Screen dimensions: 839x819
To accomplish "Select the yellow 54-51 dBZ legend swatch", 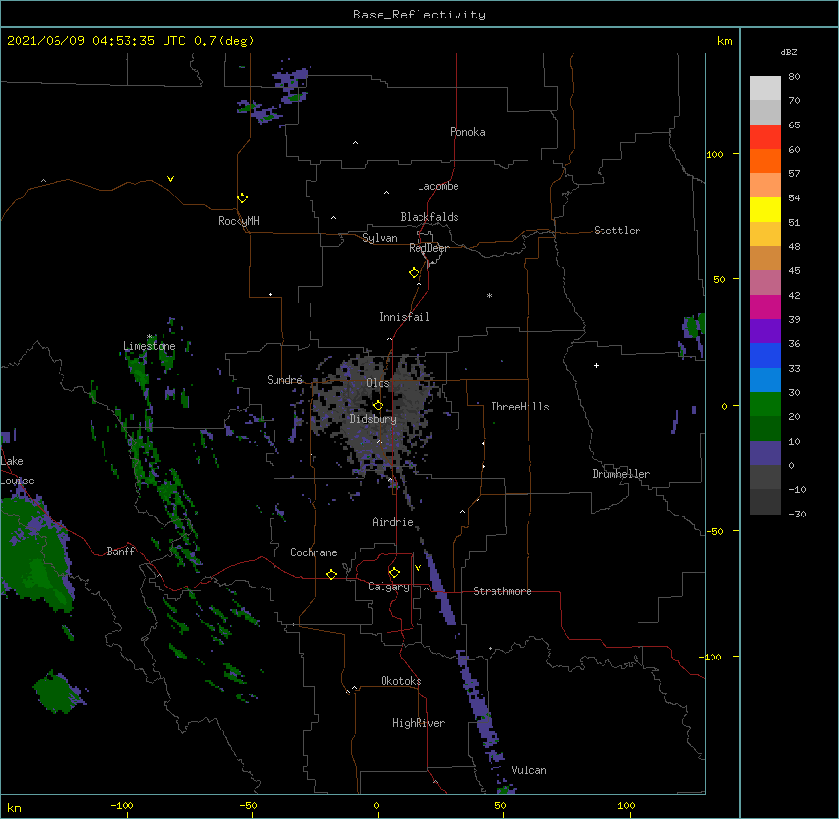I will pyautogui.click(x=765, y=209).
